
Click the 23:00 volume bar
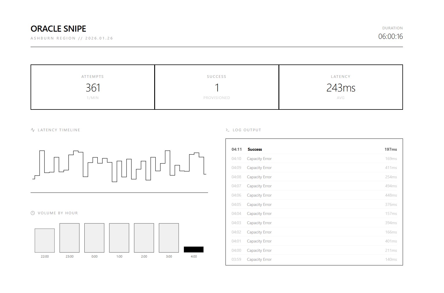click(69, 238)
